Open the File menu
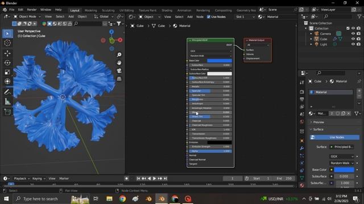This screenshot has width=364, height=204. click(11, 10)
